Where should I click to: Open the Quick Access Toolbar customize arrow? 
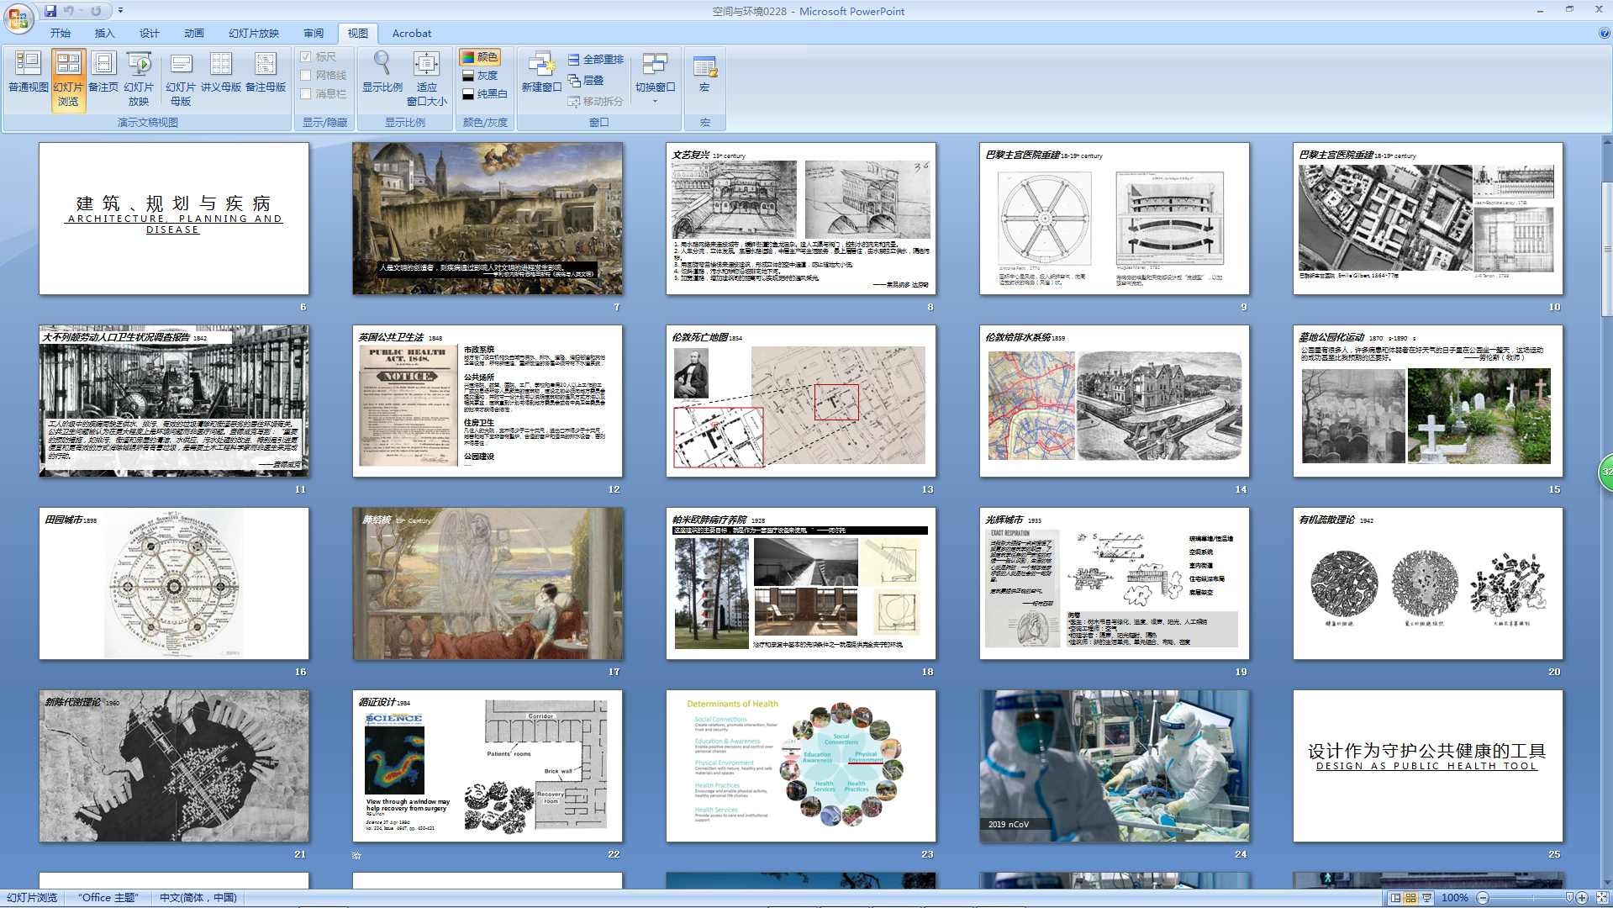tap(121, 11)
